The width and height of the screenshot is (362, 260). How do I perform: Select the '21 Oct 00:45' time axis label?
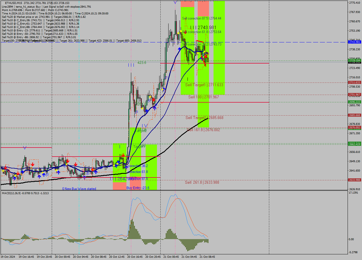(171, 257)
